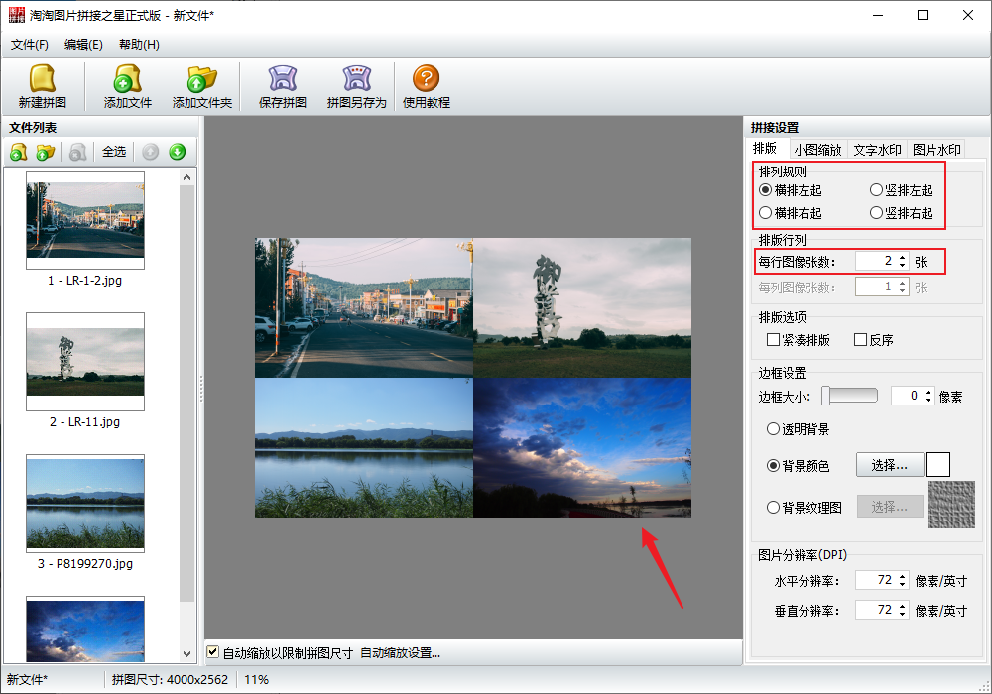992x694 pixels.
Task: Click the 新建拼图 (new collage) toolbar icon
Action: click(x=42, y=80)
